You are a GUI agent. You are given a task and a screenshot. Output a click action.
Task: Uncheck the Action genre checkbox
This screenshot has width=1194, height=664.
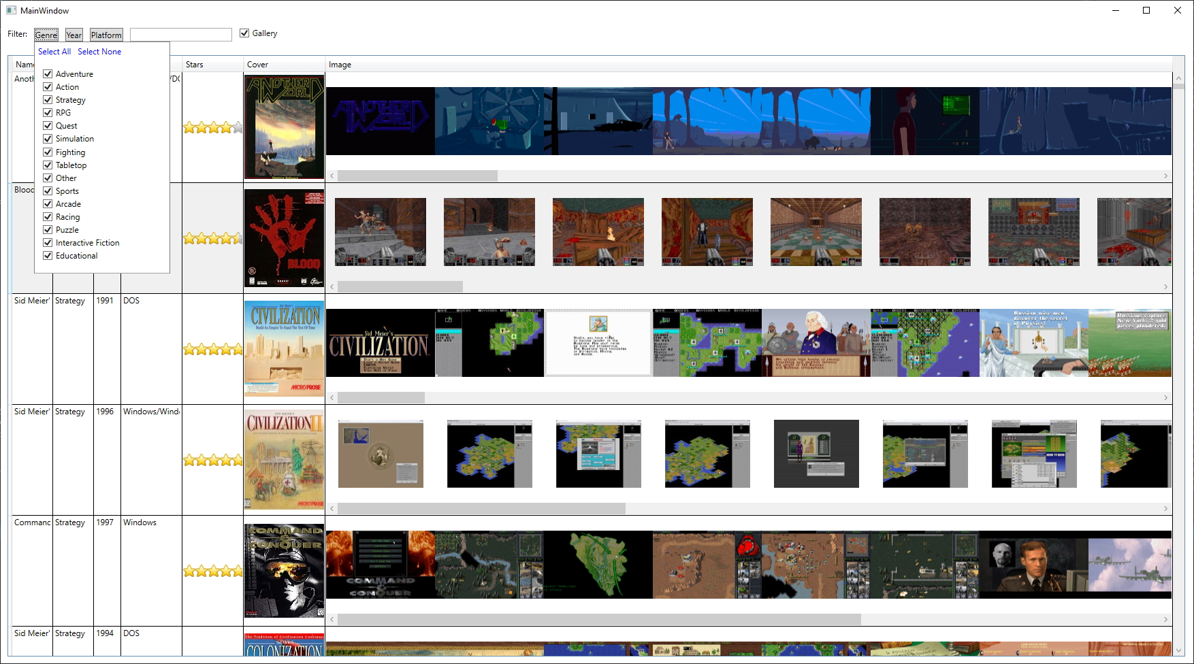48,86
